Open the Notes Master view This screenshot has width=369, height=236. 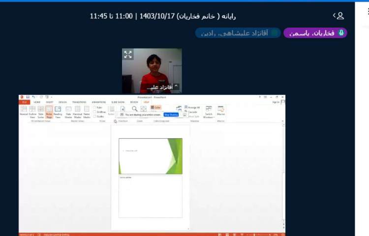87,112
